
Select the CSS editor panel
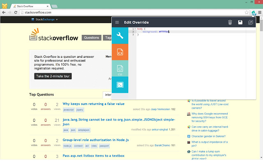[x=120, y=68]
